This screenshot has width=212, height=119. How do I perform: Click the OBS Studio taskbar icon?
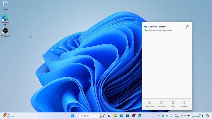(134, 116)
